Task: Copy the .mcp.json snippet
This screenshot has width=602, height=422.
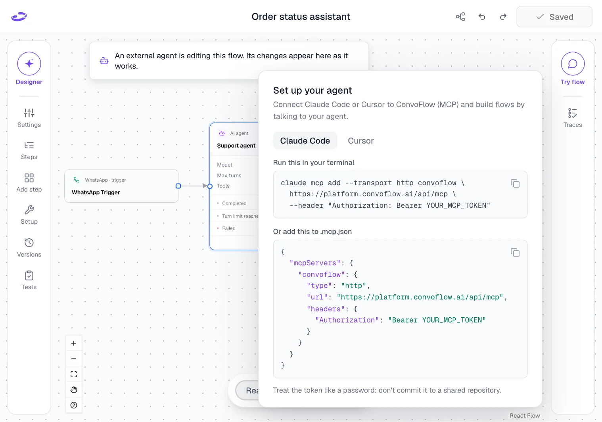Action: 515,252
